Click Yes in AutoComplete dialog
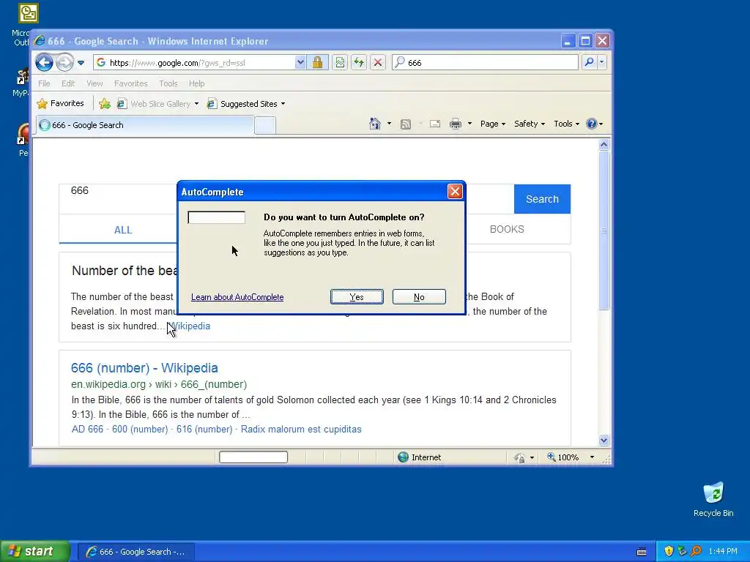 [357, 297]
